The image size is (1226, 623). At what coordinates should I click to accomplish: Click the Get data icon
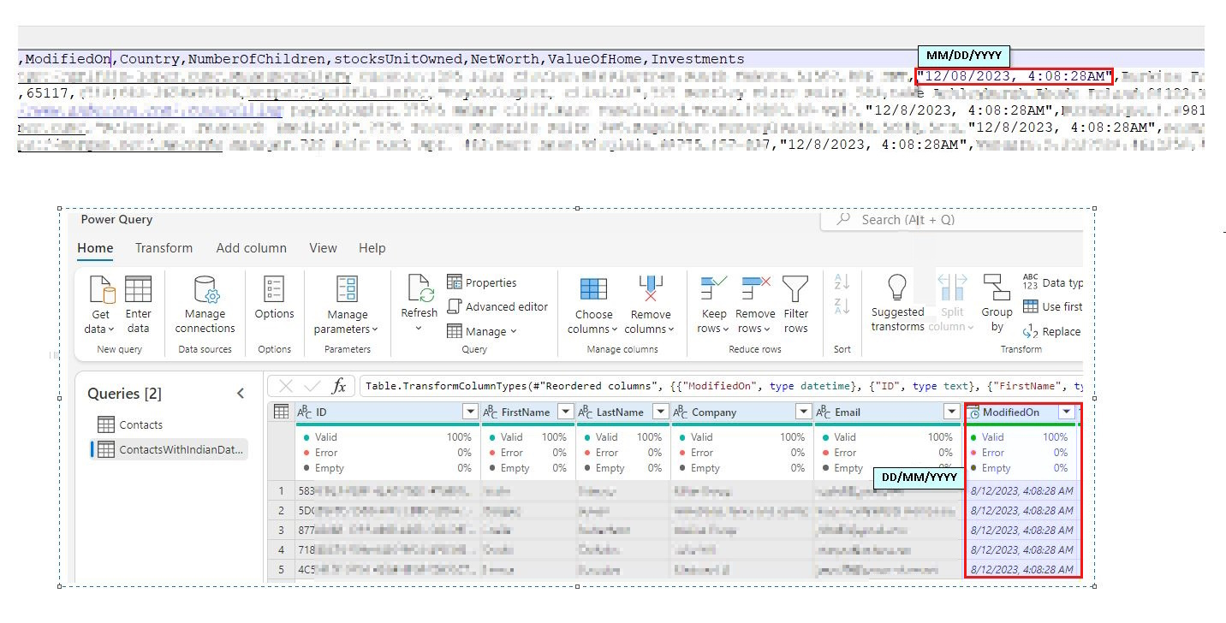click(102, 291)
